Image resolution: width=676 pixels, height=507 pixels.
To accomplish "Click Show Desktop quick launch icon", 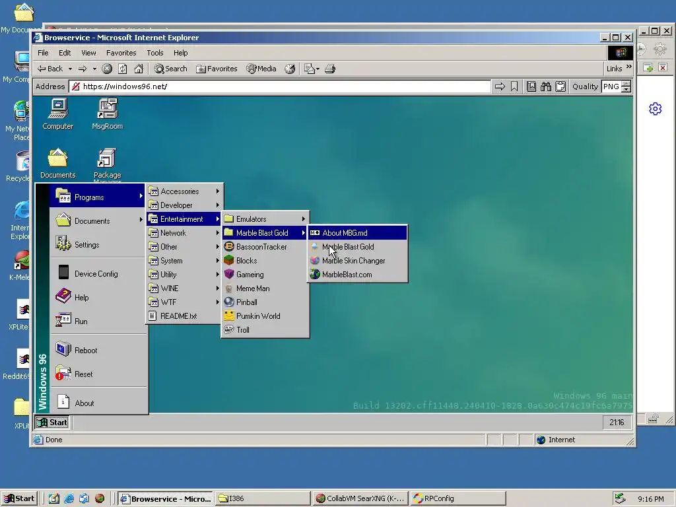I will pyautogui.click(x=54, y=498).
